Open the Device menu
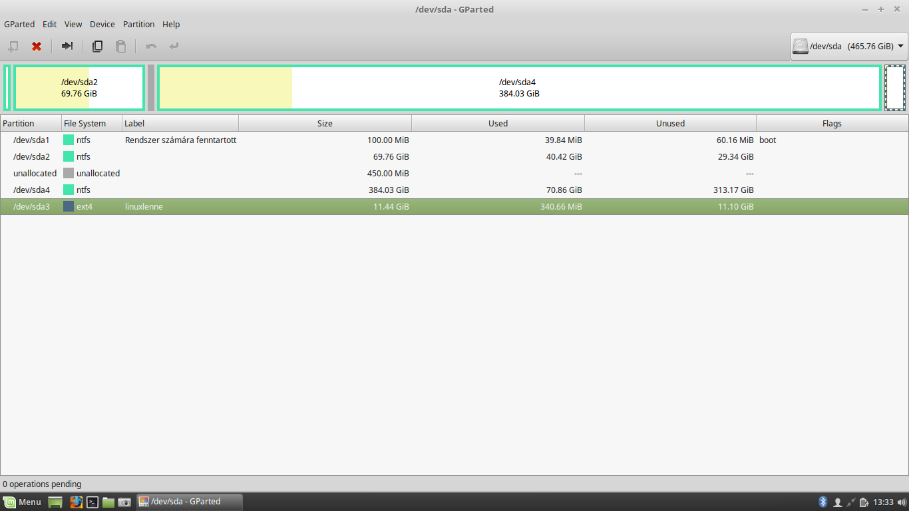Image resolution: width=909 pixels, height=511 pixels. point(102,24)
